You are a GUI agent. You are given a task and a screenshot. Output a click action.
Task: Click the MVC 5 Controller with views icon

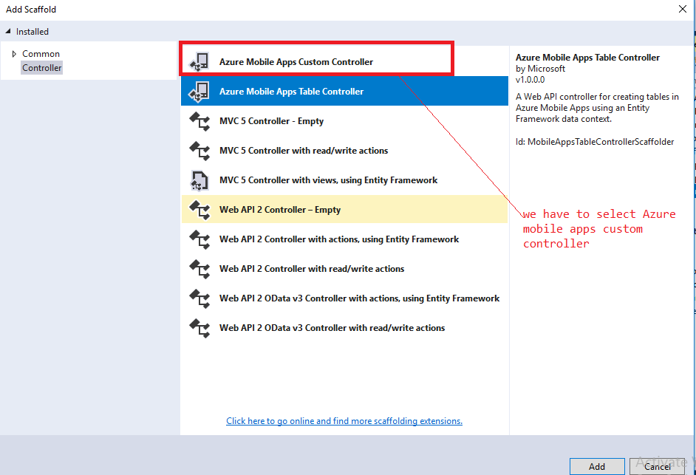(199, 181)
